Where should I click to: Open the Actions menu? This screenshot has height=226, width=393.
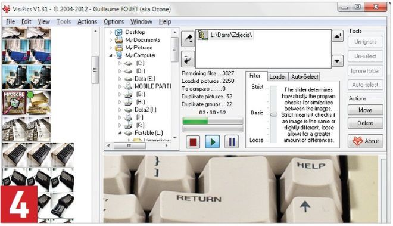click(87, 22)
